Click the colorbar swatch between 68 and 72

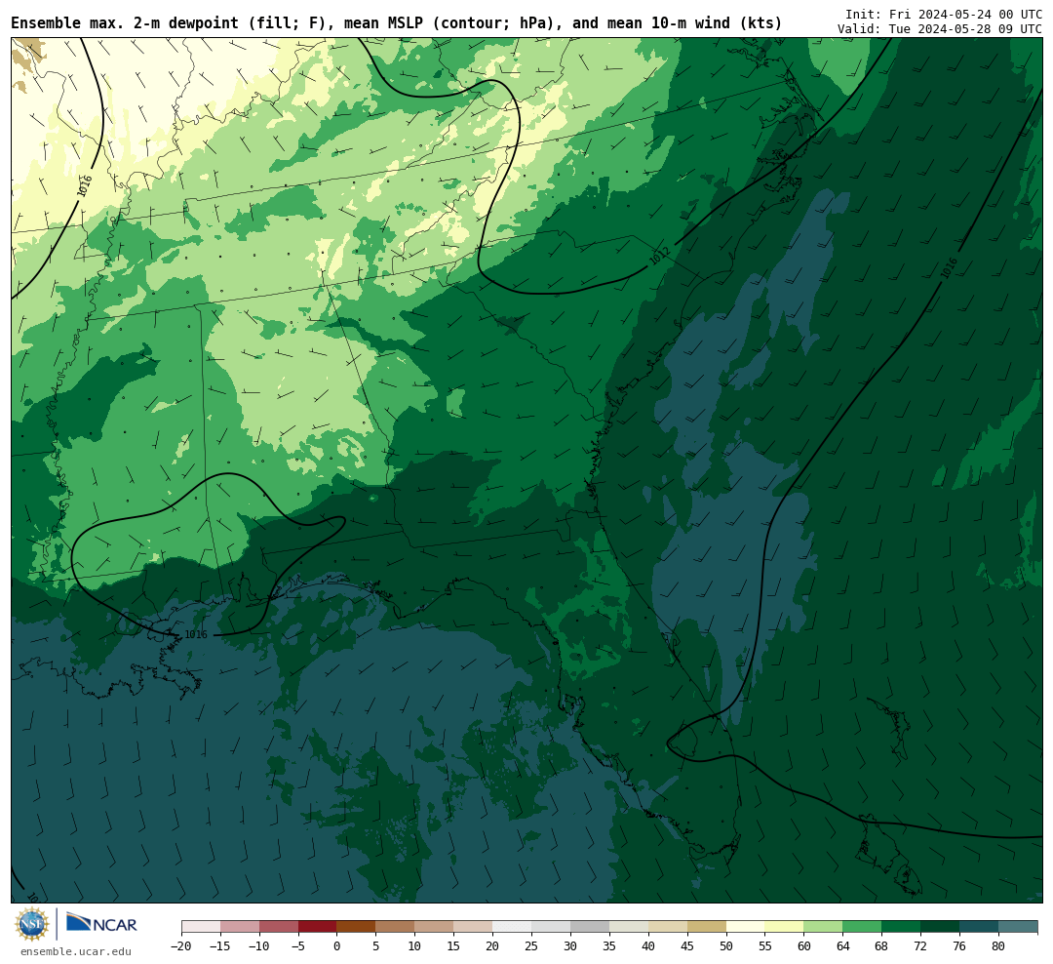click(x=902, y=927)
